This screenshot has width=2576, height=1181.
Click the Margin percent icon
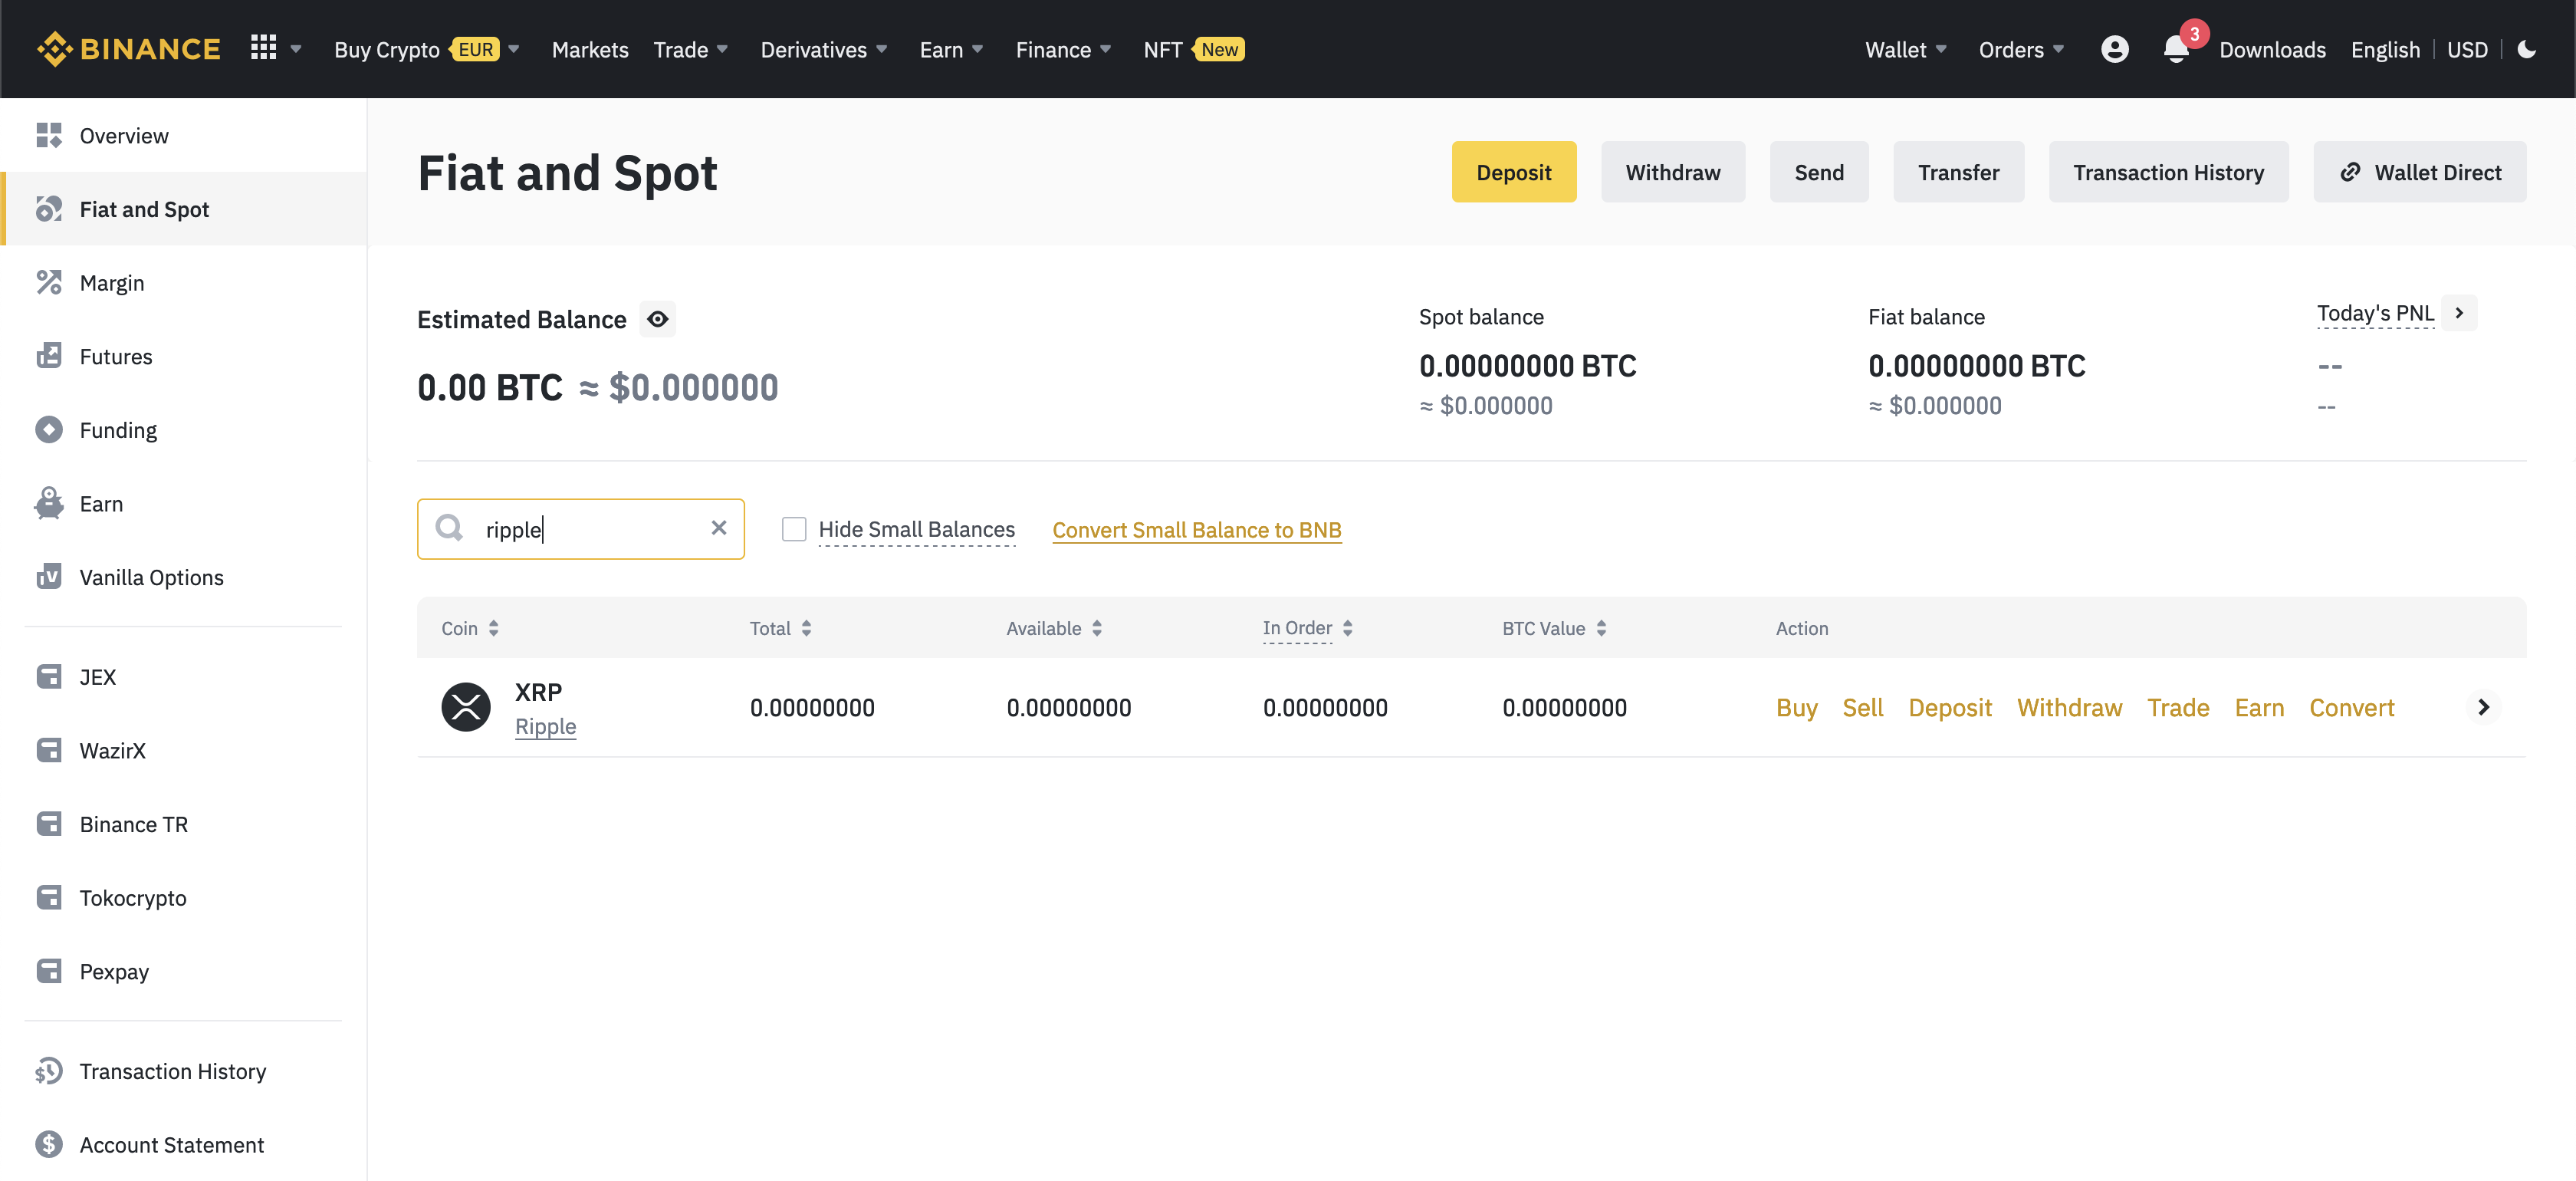click(48, 282)
